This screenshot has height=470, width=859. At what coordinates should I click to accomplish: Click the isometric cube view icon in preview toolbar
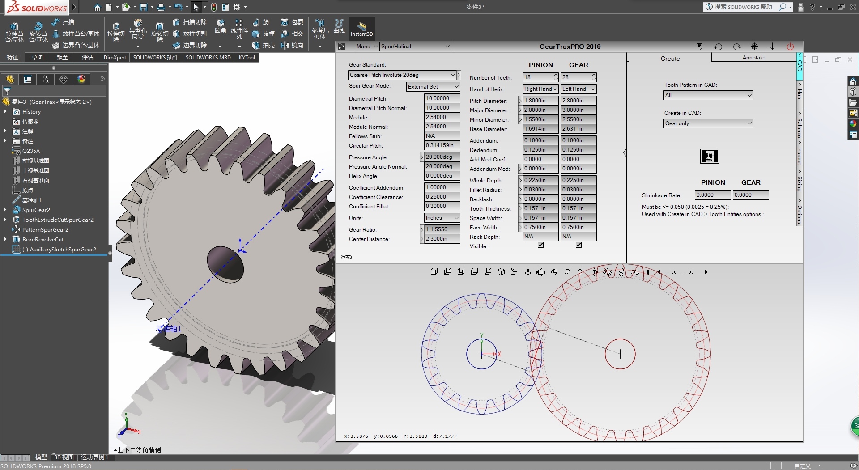501,272
